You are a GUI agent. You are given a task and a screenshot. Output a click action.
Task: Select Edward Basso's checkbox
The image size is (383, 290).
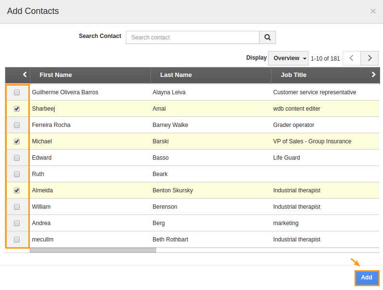17,158
